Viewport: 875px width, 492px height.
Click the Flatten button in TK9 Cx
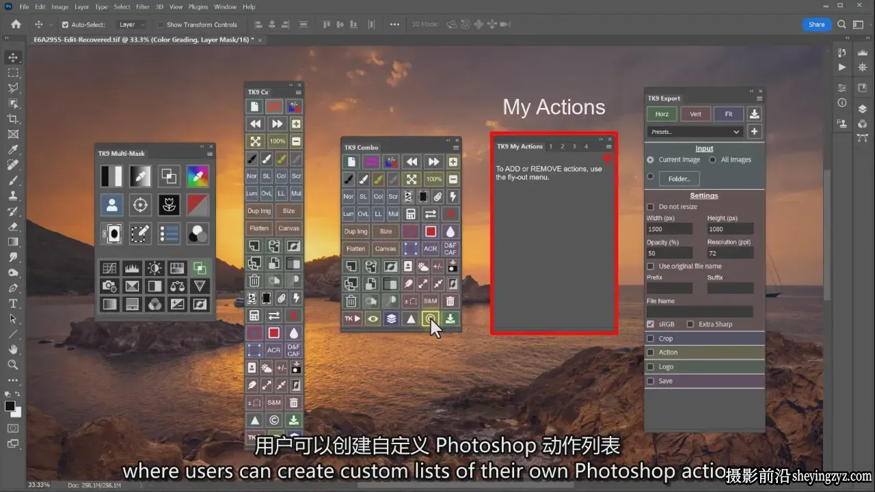[258, 228]
